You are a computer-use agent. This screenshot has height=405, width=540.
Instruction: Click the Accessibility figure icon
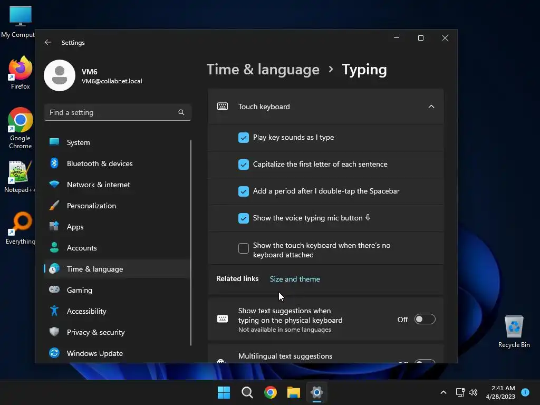pyautogui.click(x=54, y=311)
